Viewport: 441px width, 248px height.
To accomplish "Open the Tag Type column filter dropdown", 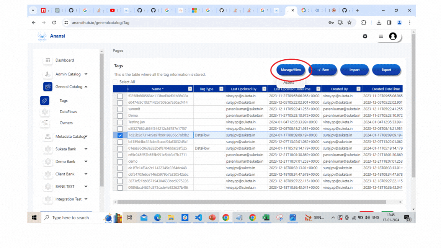I will (221, 89).
